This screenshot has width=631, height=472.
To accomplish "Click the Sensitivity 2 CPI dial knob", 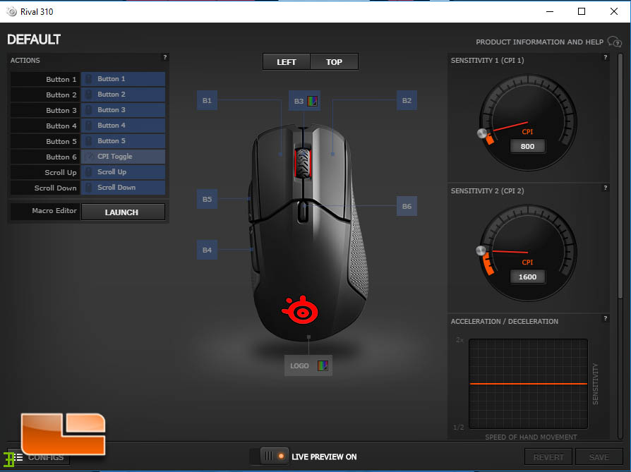I will pos(481,250).
